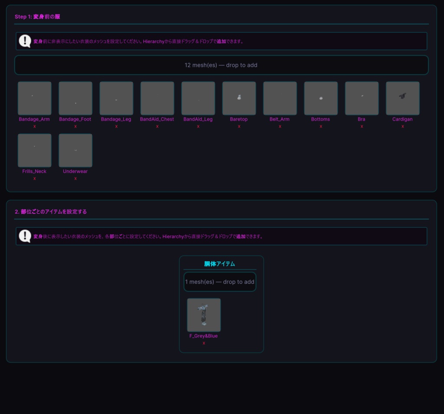Click the 胴体アイテム panel header
The width and height of the screenshot is (444, 414).
[x=219, y=263]
